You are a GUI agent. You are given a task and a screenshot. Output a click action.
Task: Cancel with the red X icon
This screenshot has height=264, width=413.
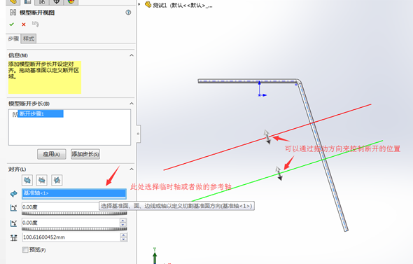coord(24,25)
